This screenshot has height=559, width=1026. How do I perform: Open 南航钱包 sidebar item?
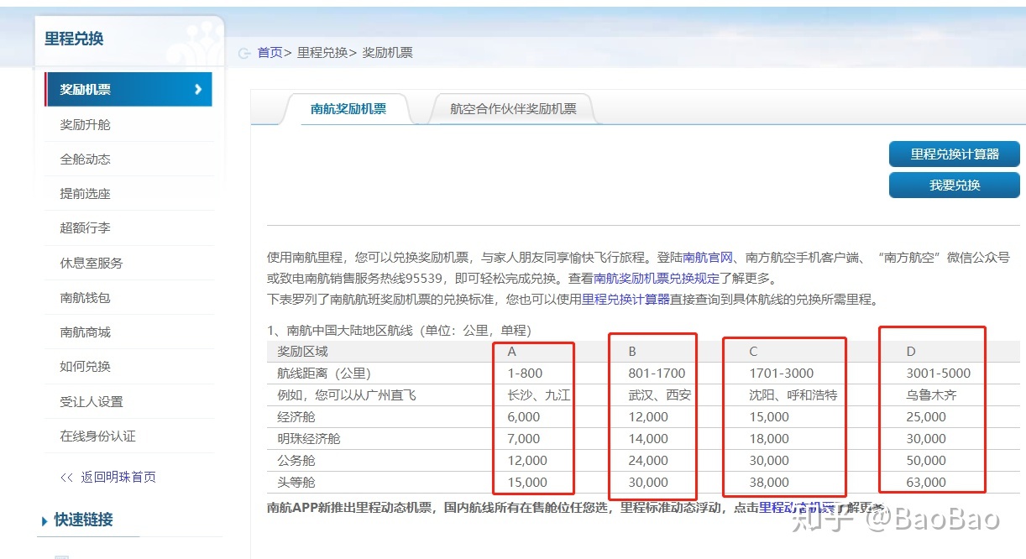click(x=85, y=297)
